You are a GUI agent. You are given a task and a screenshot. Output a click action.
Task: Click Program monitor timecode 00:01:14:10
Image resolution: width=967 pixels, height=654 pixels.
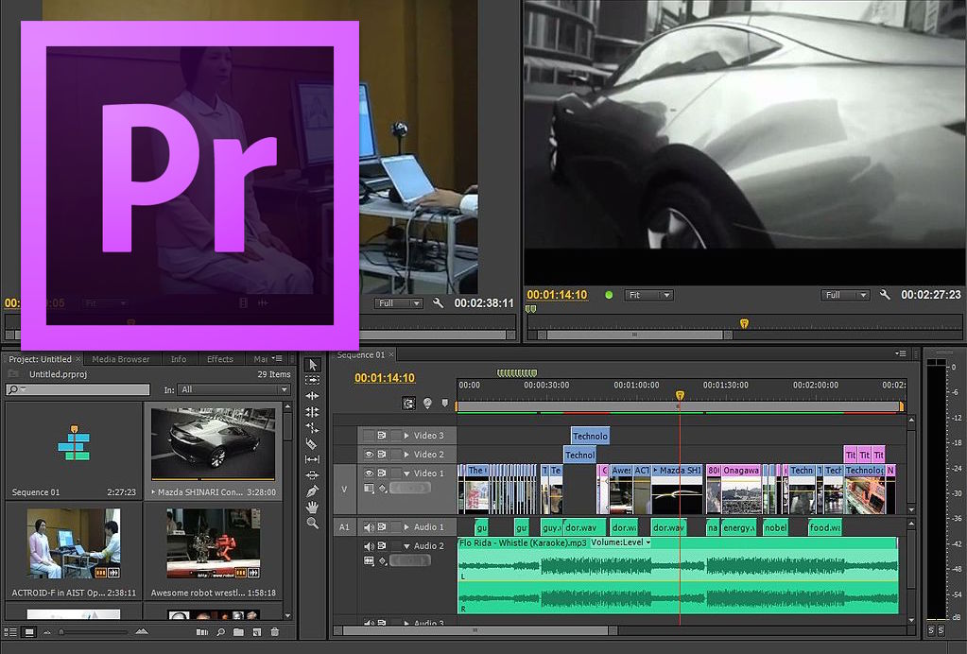pos(557,295)
